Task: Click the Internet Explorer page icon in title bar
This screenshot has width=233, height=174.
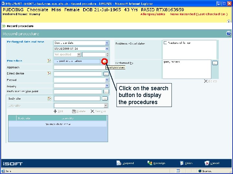Action: [3, 4]
